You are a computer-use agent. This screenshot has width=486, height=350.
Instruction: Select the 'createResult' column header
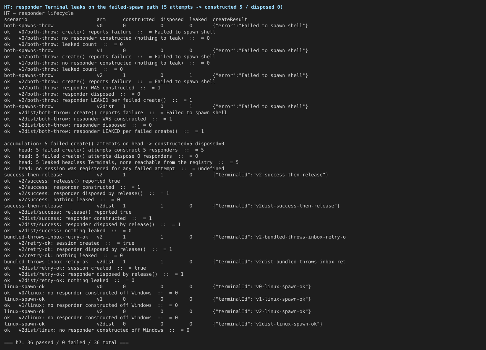click(x=230, y=19)
